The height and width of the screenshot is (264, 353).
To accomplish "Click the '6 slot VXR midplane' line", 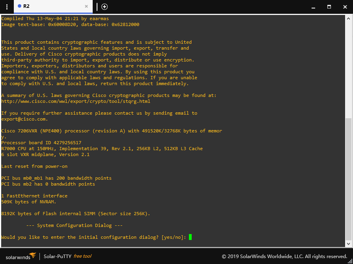I will 45,154.
